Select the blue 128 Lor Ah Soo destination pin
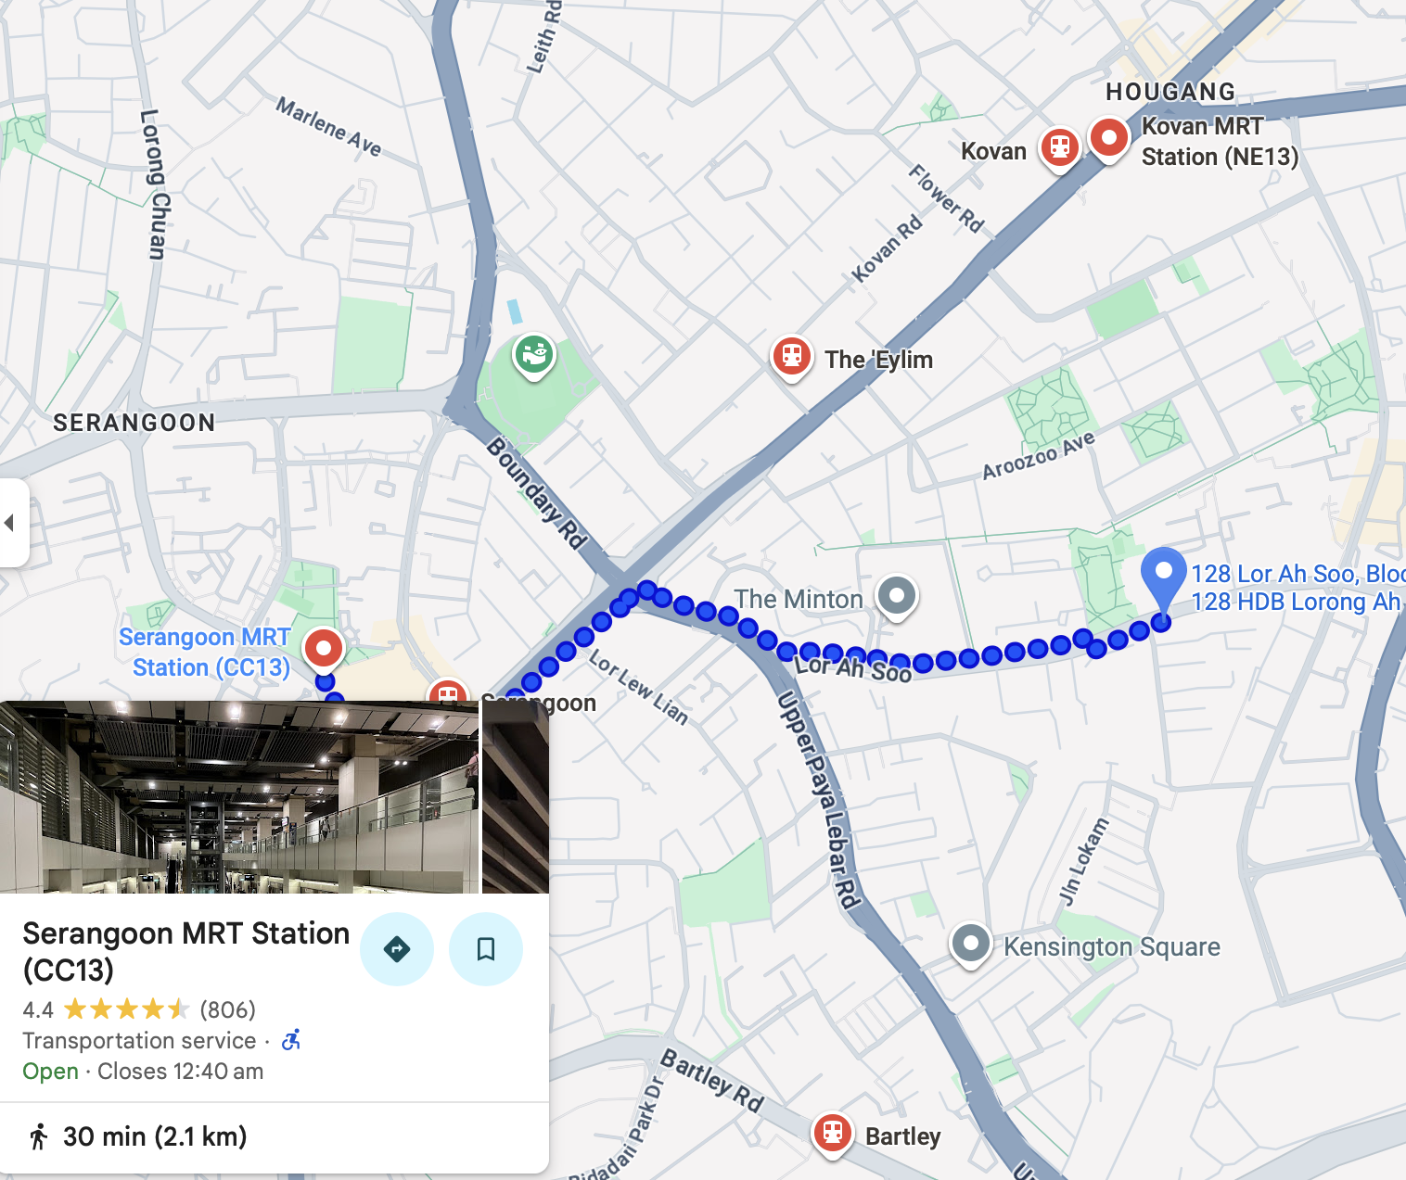The height and width of the screenshot is (1180, 1406). coord(1163,579)
